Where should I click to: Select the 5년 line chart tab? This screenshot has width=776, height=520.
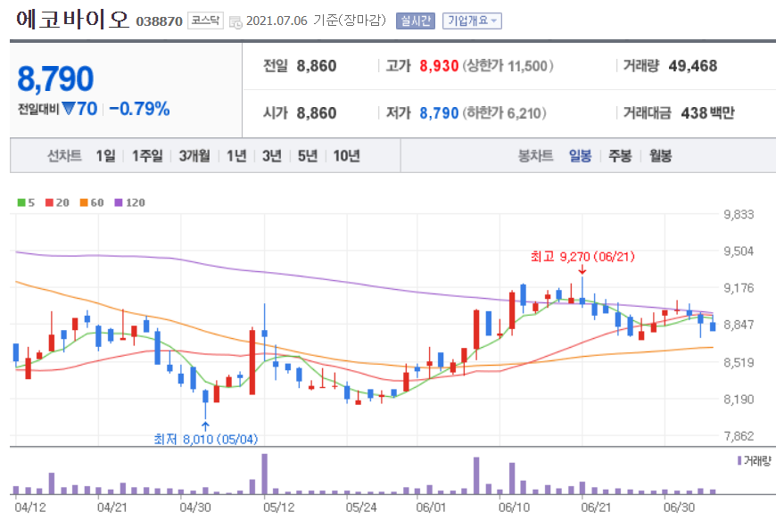308,156
